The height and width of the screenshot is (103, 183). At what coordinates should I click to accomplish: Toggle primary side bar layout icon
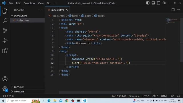coord(148,3)
